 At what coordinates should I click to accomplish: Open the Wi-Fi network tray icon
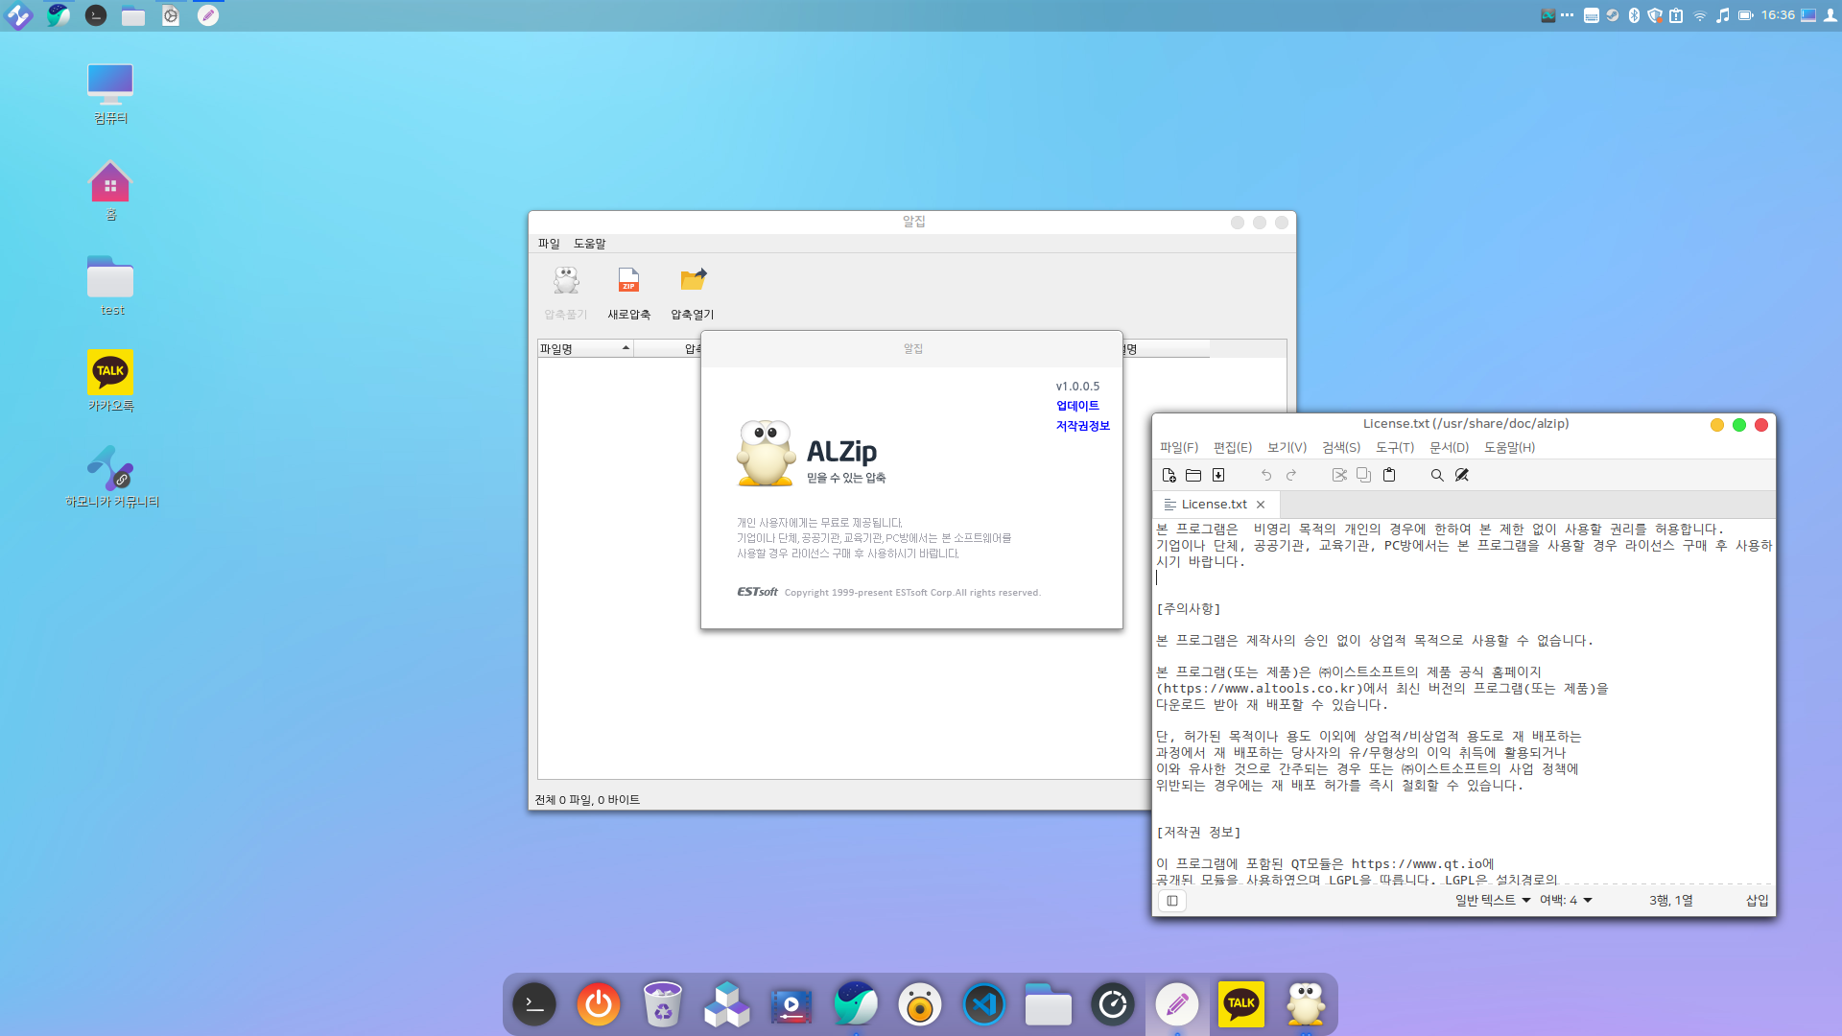[1699, 15]
